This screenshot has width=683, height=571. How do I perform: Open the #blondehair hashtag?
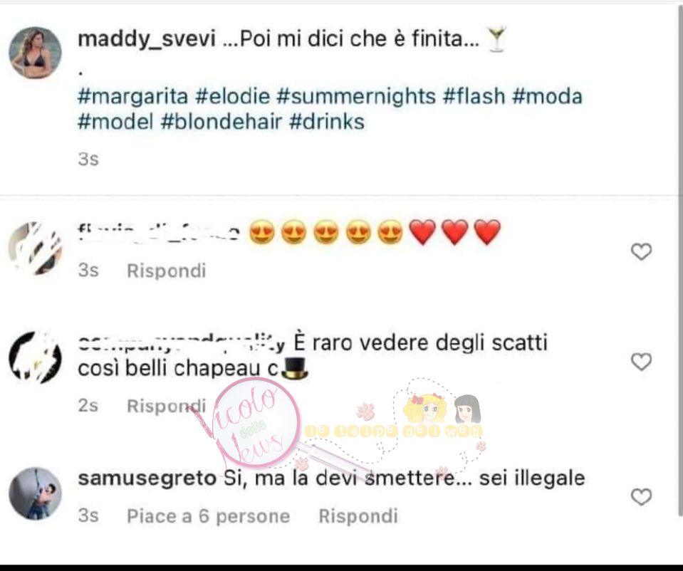pos(221,122)
